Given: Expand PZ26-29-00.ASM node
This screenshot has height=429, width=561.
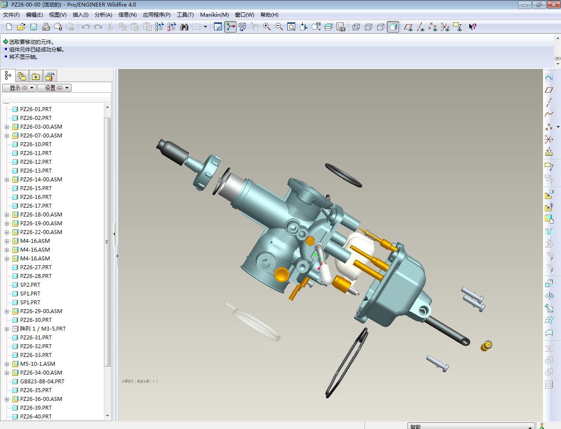Looking at the screenshot, I should (7, 311).
